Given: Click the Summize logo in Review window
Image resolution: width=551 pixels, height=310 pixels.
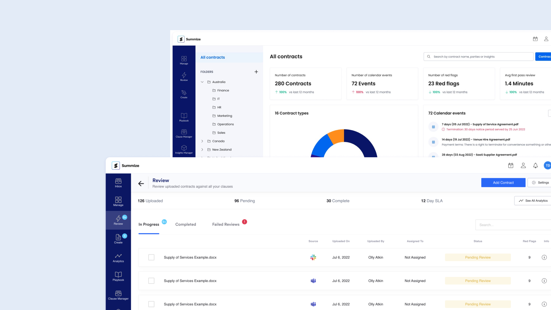Looking at the screenshot, I should tap(125, 166).
